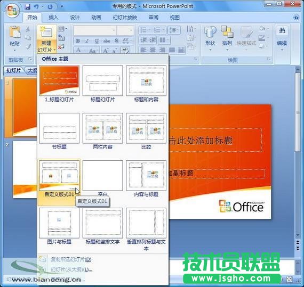
Task: Open the 视图 ribbon tab
Action: click(175, 18)
